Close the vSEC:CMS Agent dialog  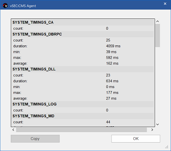point(165,4)
